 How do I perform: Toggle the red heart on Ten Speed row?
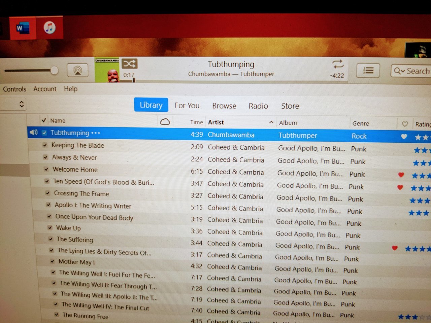tap(400, 187)
